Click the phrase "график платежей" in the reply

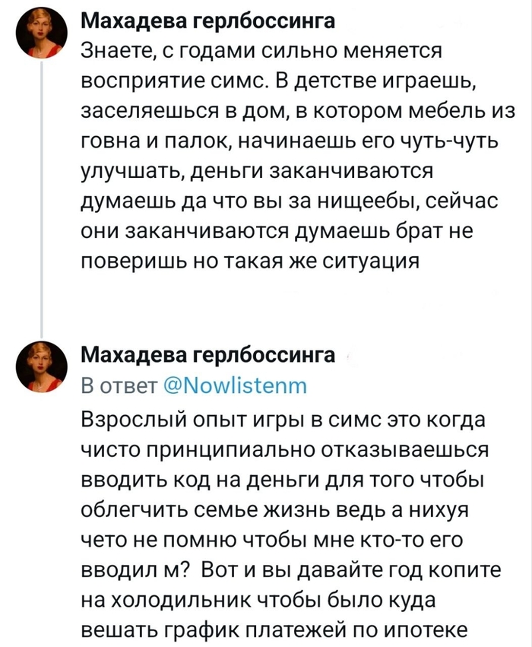pyautogui.click(x=236, y=631)
